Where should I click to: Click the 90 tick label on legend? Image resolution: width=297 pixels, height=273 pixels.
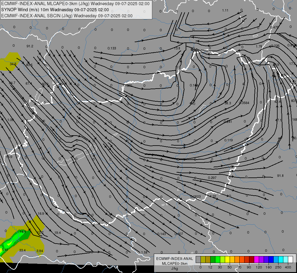(249, 267)
